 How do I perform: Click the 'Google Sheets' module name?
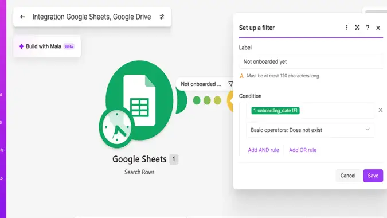[x=139, y=159]
